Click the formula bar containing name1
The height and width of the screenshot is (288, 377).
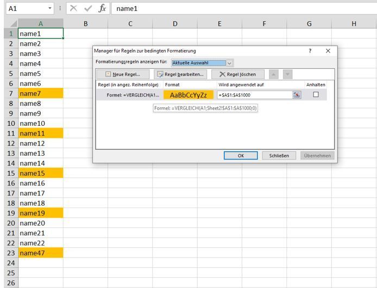[244, 9]
